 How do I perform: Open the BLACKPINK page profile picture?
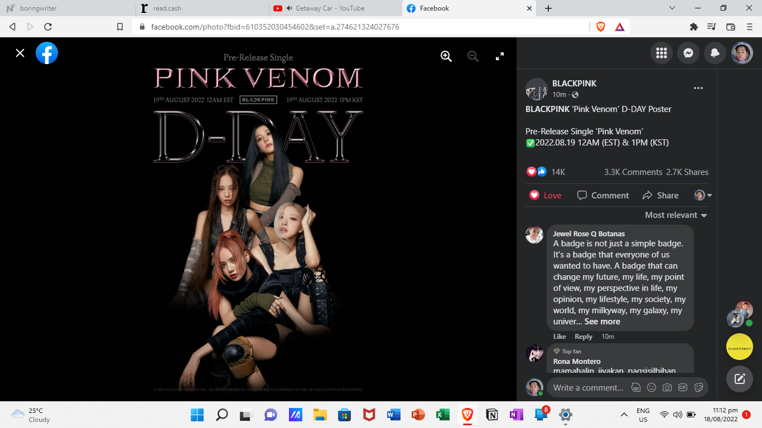537,89
